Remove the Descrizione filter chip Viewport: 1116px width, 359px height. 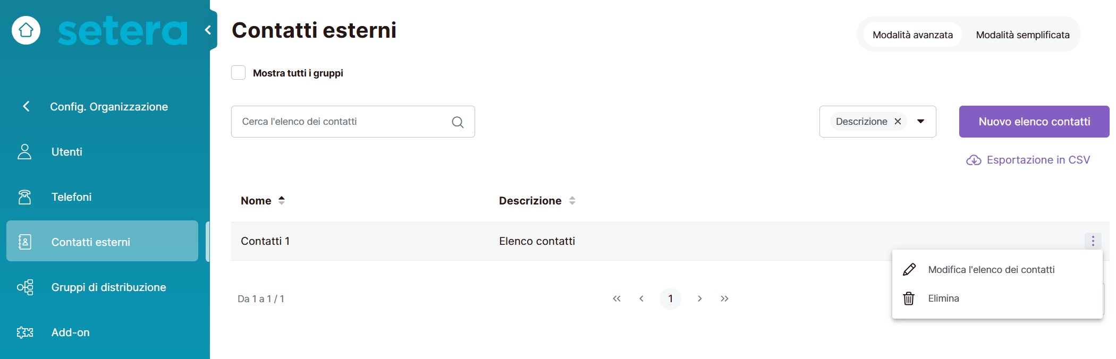(898, 122)
